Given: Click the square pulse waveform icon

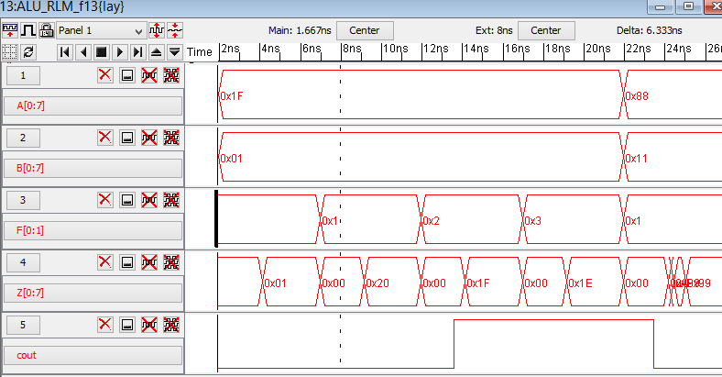Looking at the screenshot, I should (x=28, y=30).
